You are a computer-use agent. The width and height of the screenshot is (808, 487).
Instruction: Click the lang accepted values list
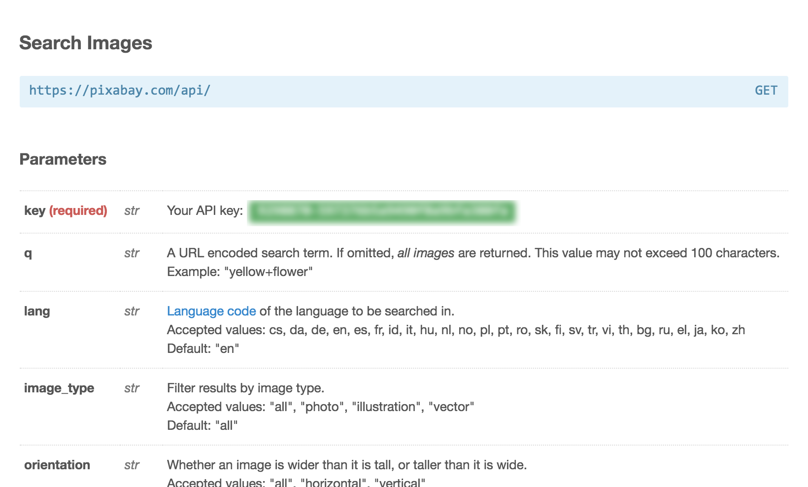tap(456, 330)
